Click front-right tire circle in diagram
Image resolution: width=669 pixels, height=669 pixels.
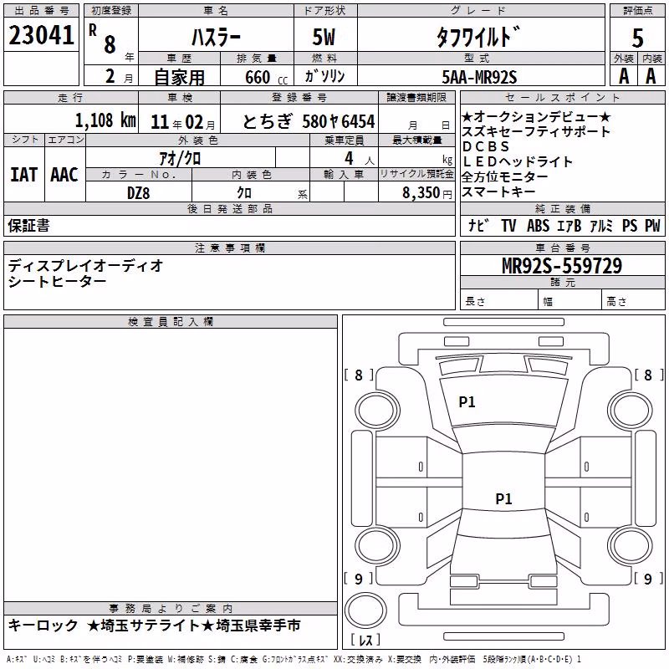[630, 411]
